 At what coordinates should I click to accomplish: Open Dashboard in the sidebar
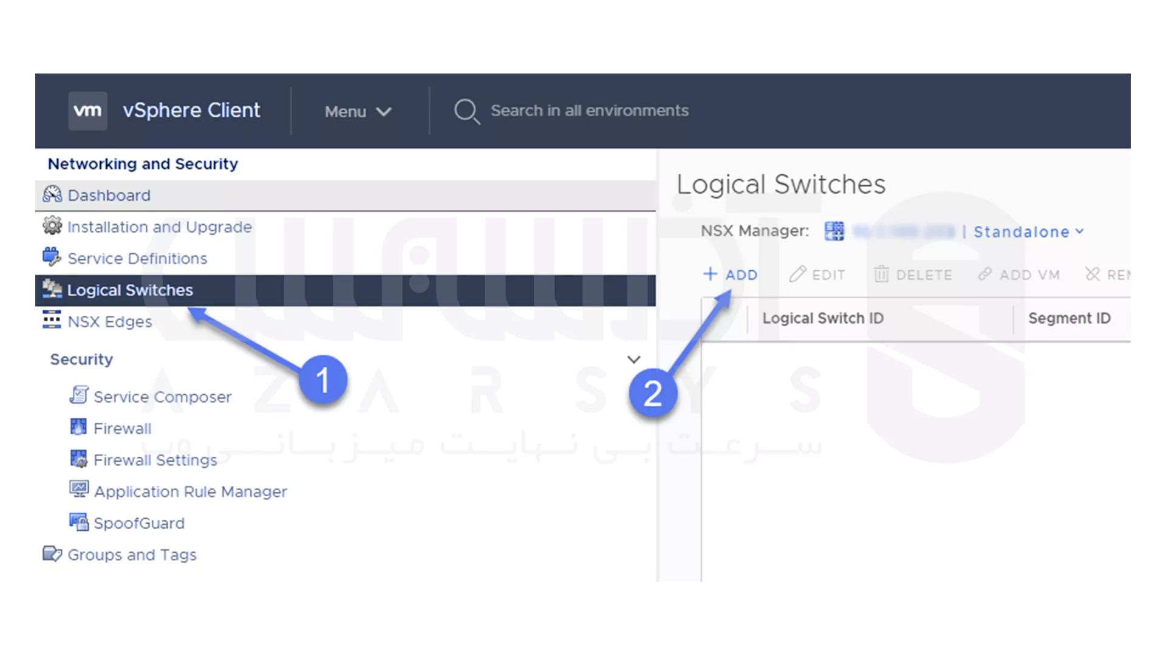[x=346, y=195]
